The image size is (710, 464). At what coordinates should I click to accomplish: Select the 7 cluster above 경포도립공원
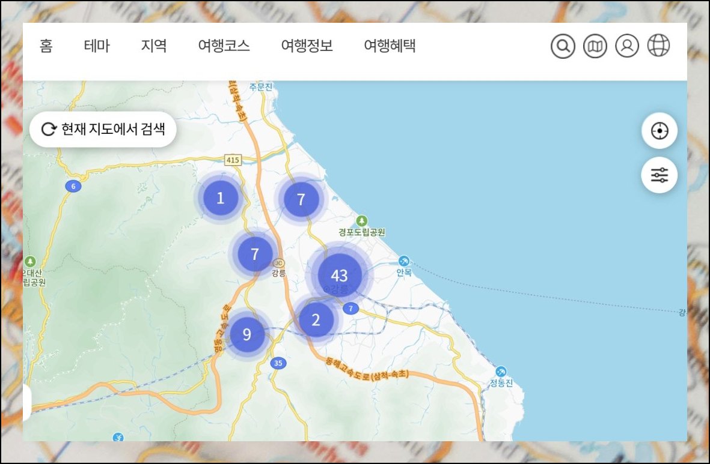301,199
